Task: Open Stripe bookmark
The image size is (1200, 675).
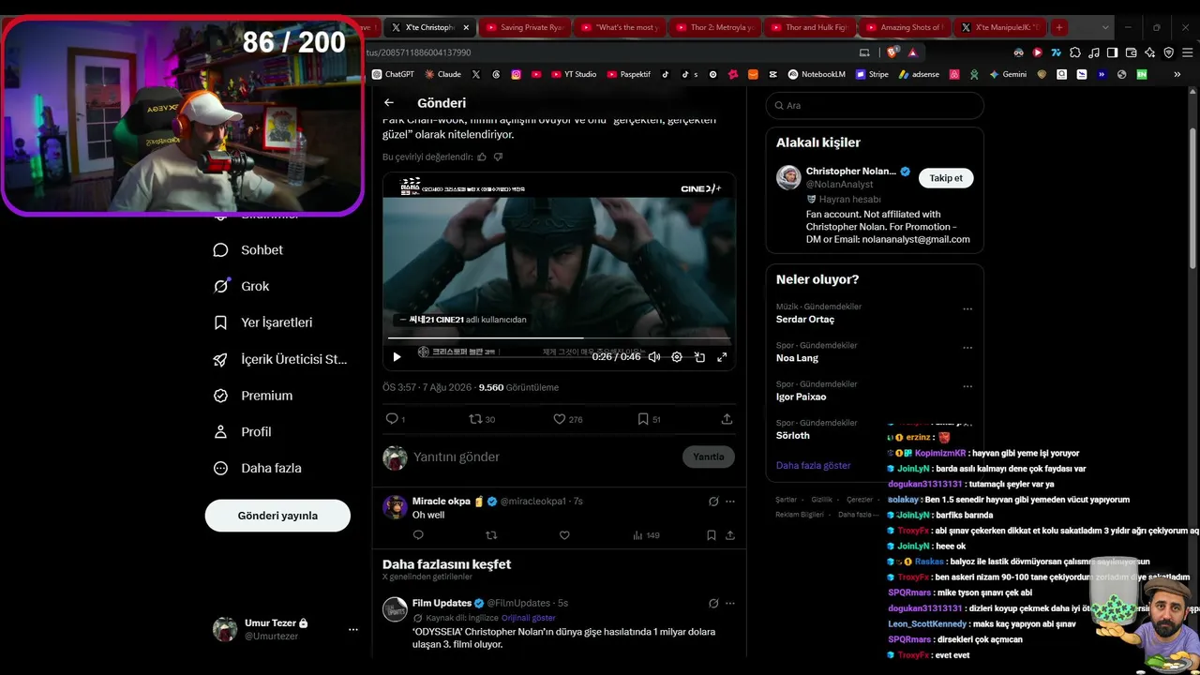Action: coord(872,74)
